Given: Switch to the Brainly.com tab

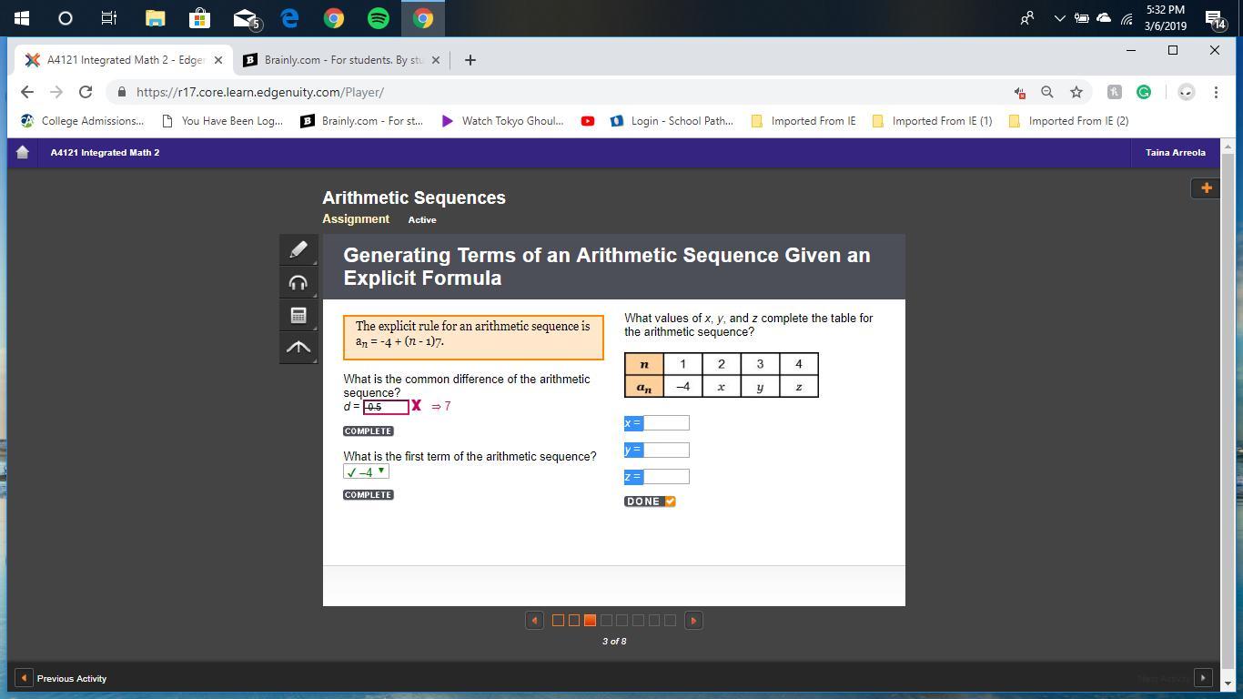Looking at the screenshot, I should pos(342,60).
